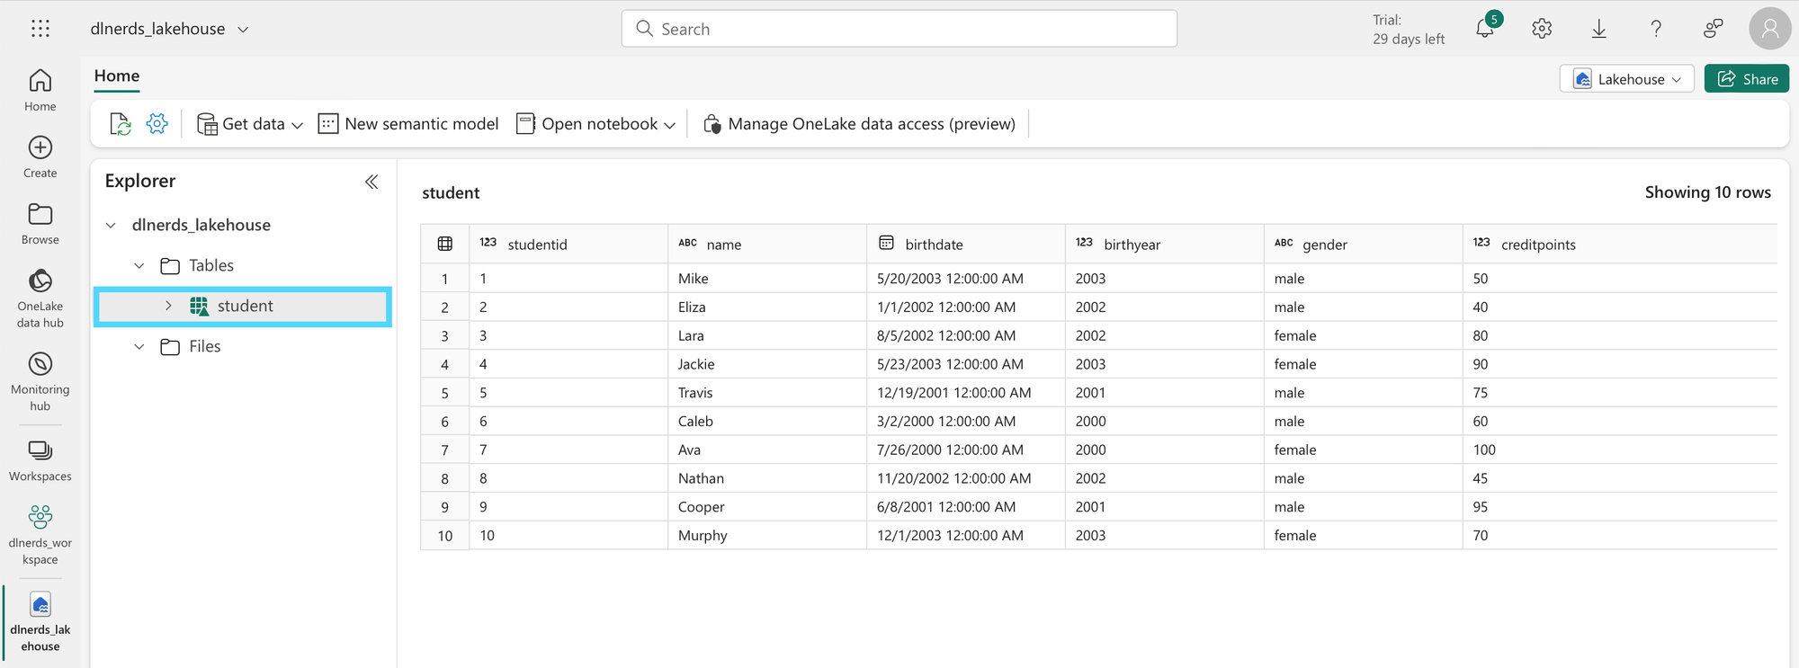Image resolution: width=1799 pixels, height=668 pixels.
Task: Click the download icon in top bar
Action: 1598,29
